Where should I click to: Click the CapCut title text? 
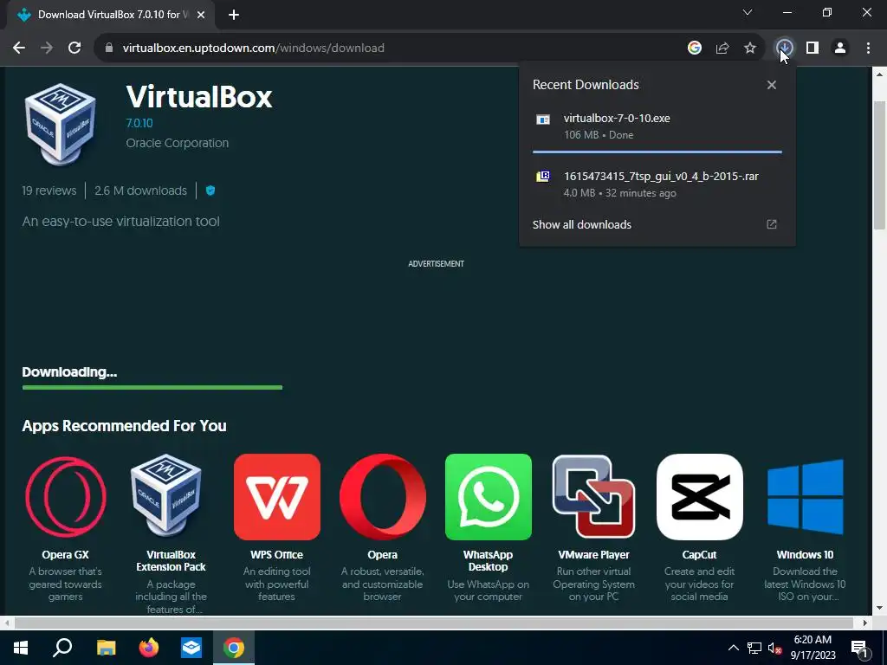[x=699, y=555]
